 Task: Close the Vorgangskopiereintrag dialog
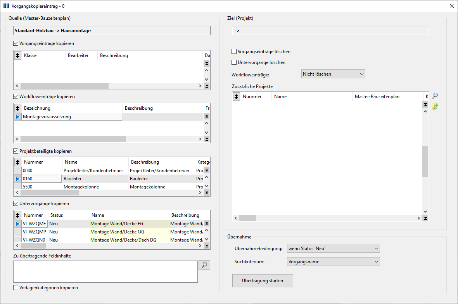tap(451, 6)
